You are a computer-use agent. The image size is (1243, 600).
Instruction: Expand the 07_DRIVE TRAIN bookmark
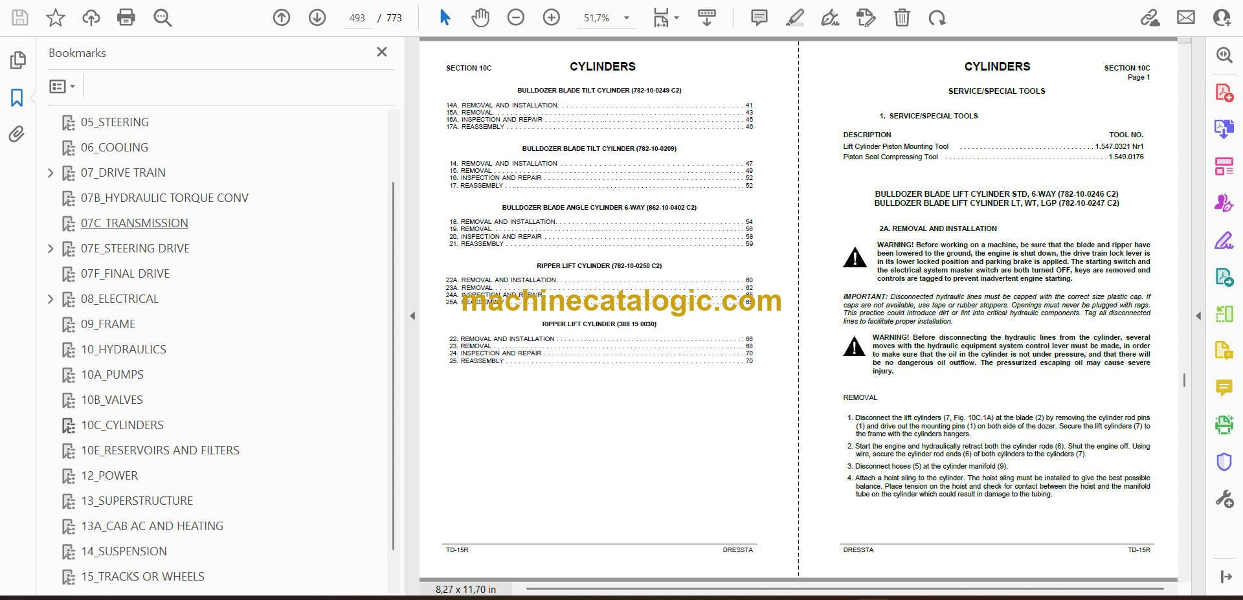coord(50,173)
